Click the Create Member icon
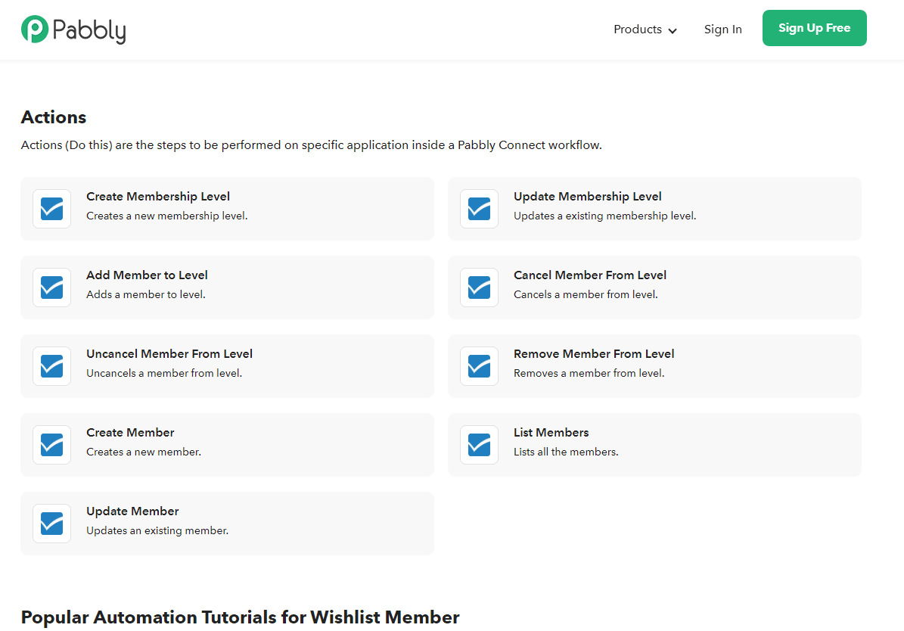 pos(52,445)
